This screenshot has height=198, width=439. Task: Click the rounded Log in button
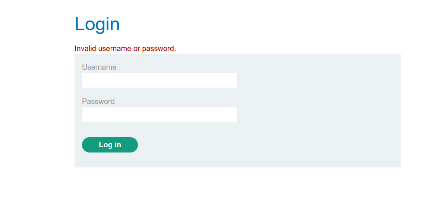click(x=110, y=145)
